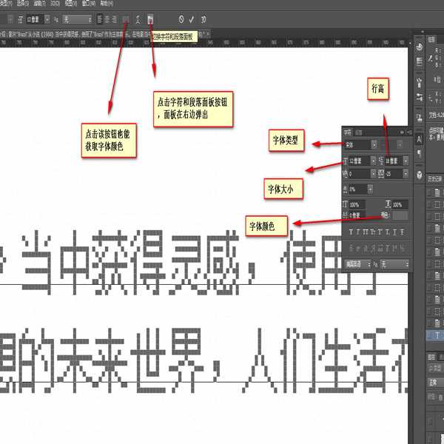444x444 pixels.
Task: Switch to the 段落 tab in Character panel
Action: (358, 132)
